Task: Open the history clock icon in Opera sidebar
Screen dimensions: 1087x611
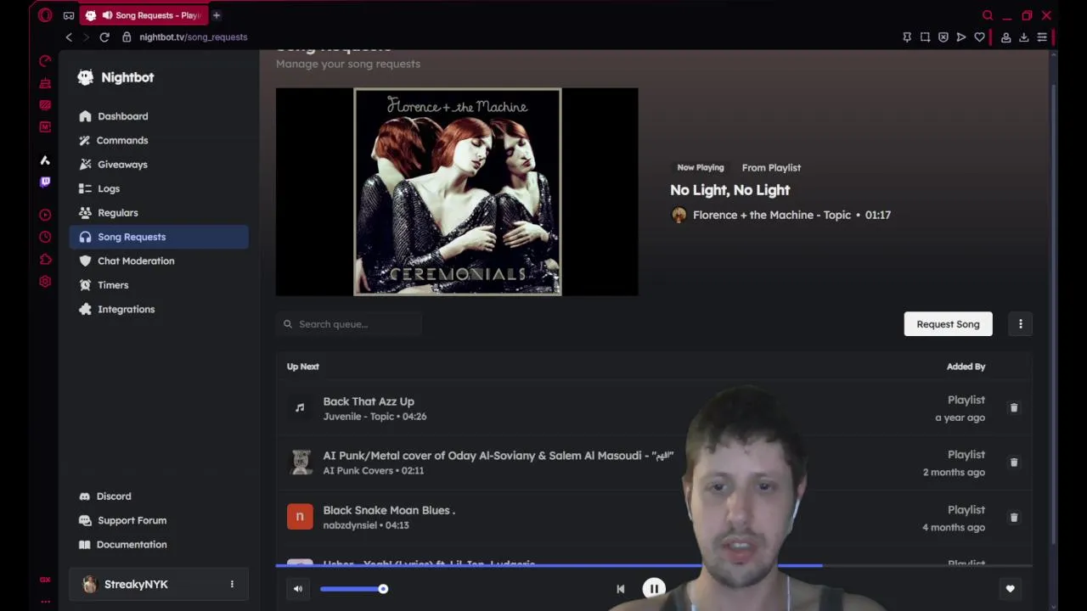Action: [x=45, y=238]
